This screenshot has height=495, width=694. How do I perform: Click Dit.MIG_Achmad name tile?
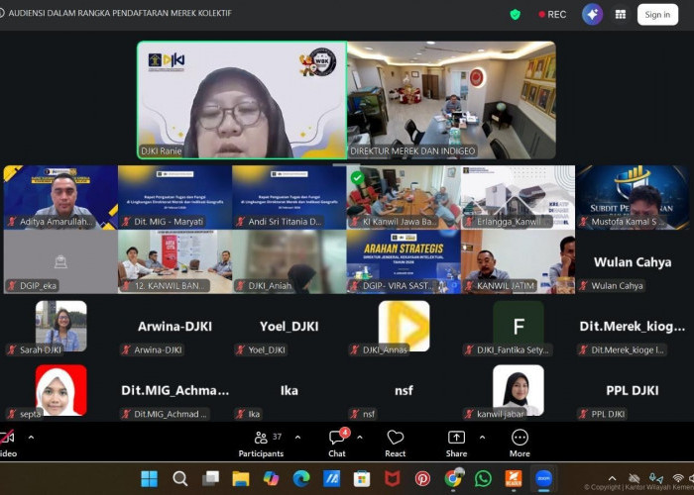pyautogui.click(x=174, y=390)
